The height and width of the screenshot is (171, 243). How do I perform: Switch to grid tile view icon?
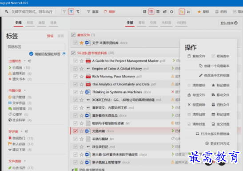pyautogui.click(x=144, y=12)
